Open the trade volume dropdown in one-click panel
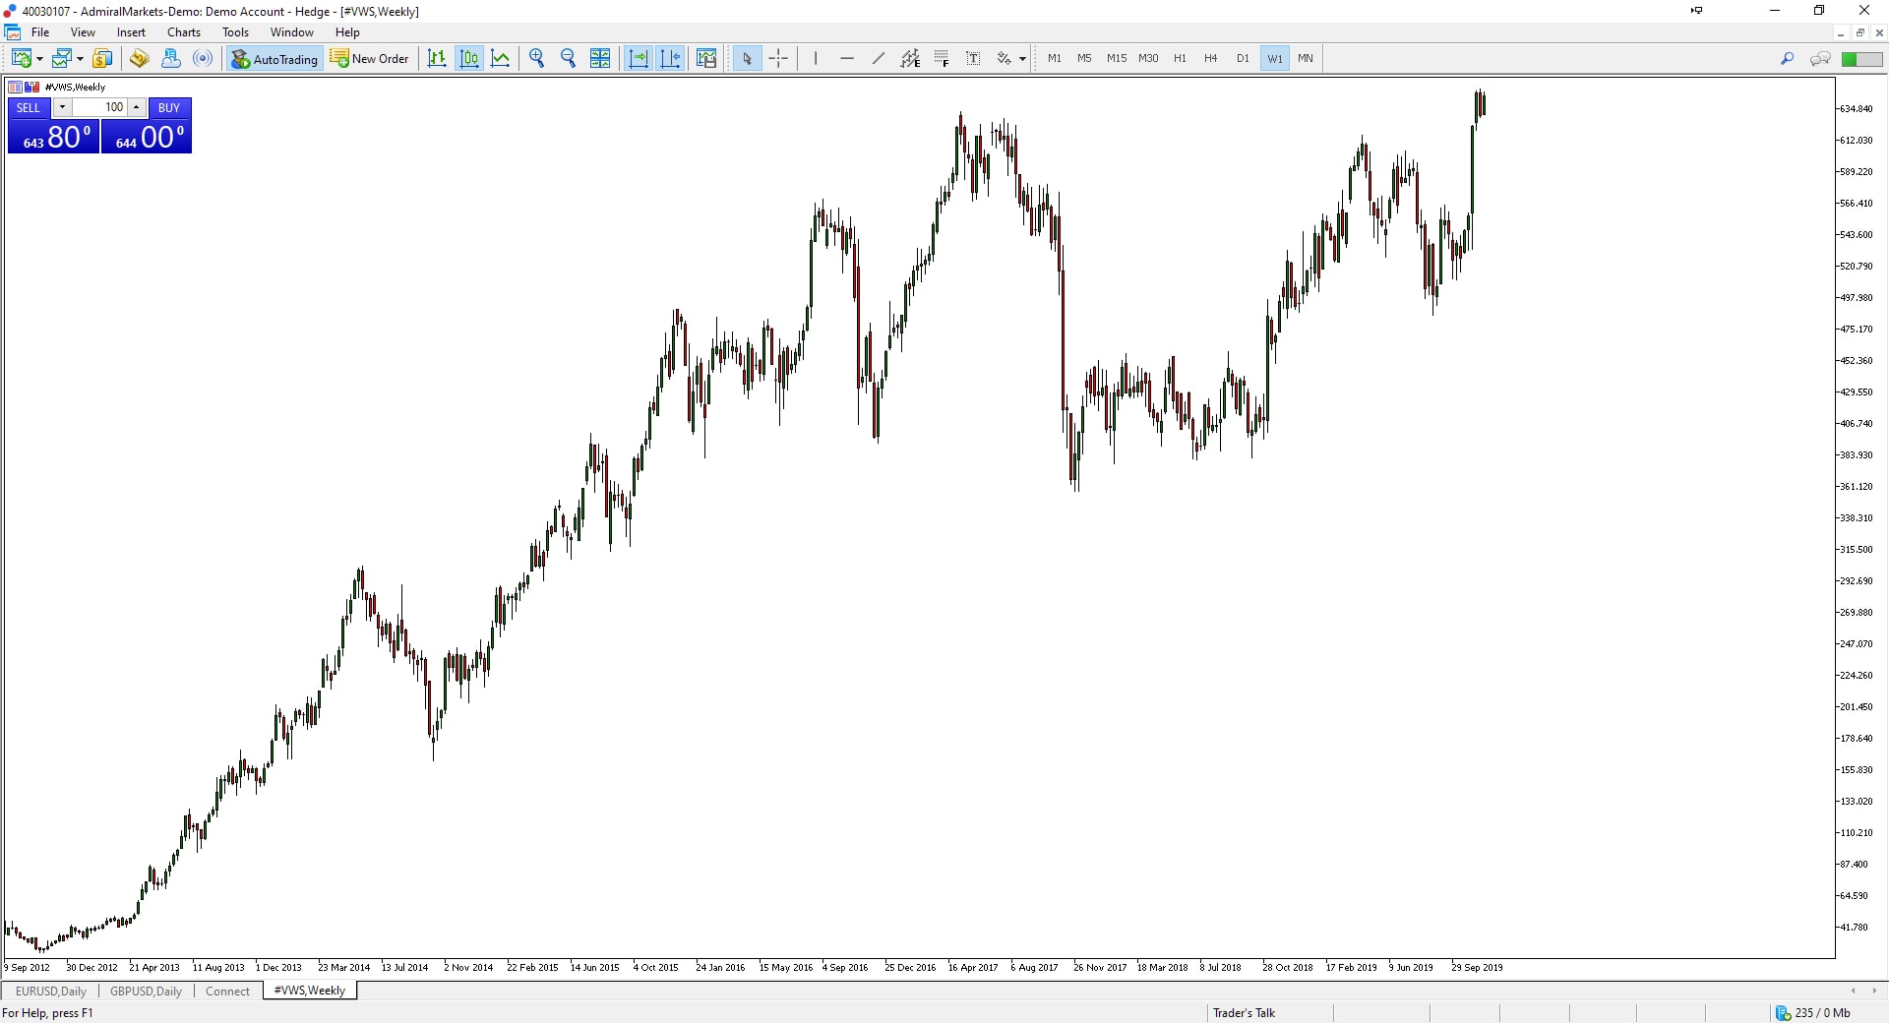Screen dimensions: 1889x1023 (62, 107)
